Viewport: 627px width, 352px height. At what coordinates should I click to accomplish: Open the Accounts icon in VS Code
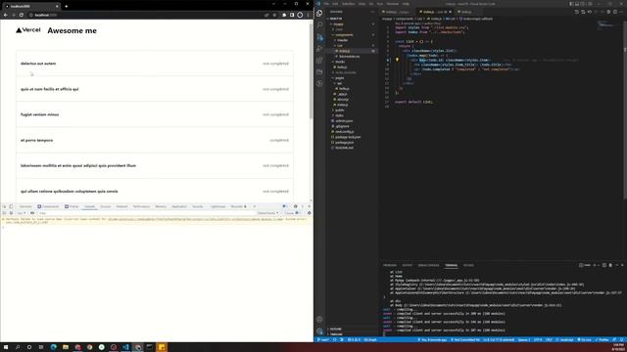(319, 320)
